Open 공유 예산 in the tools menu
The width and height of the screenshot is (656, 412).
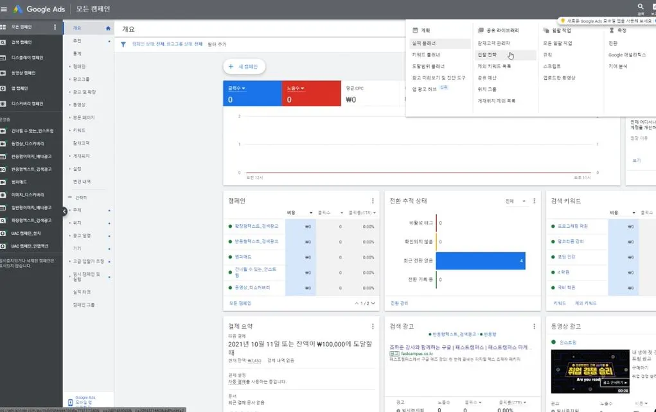point(487,78)
